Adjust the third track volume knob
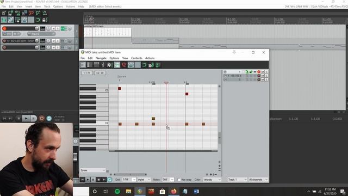The image size is (348, 196). coord(36,47)
